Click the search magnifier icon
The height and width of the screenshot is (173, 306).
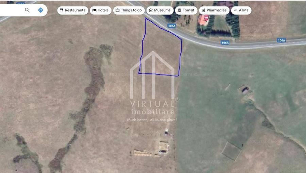(x=27, y=10)
